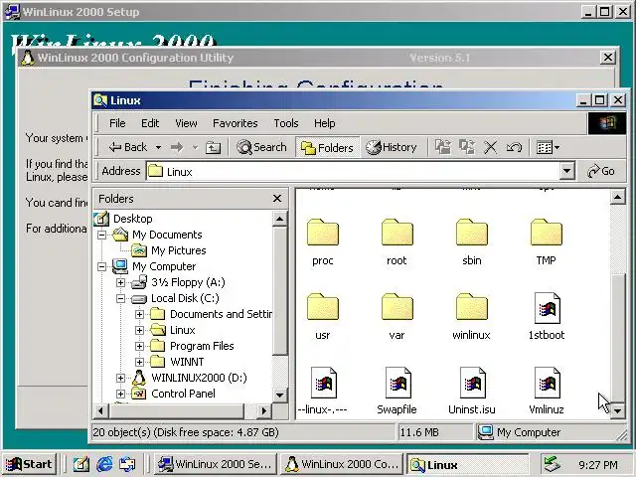This screenshot has width=636, height=477.
Task: Open the Help menu
Action: (x=325, y=123)
